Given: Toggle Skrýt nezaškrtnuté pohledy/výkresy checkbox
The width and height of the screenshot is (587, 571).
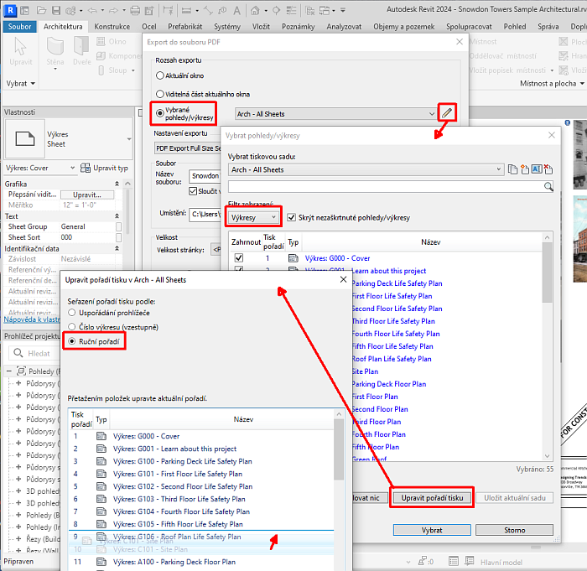Looking at the screenshot, I should pos(291,217).
